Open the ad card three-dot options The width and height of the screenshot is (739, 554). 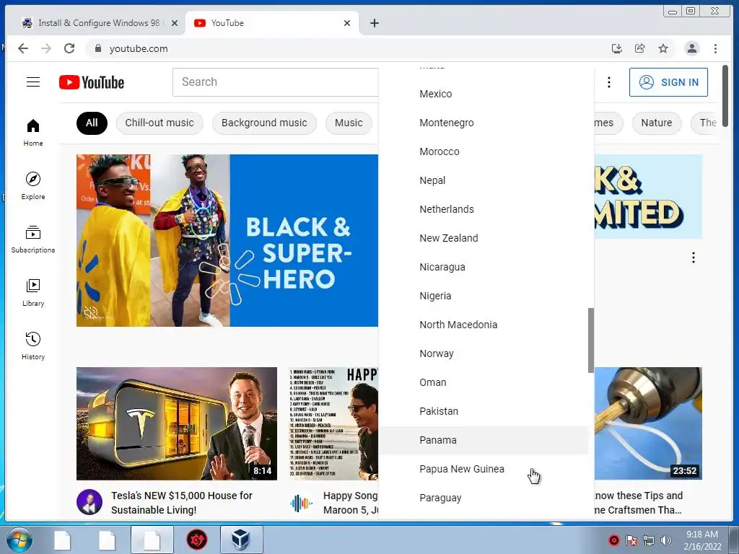click(694, 258)
